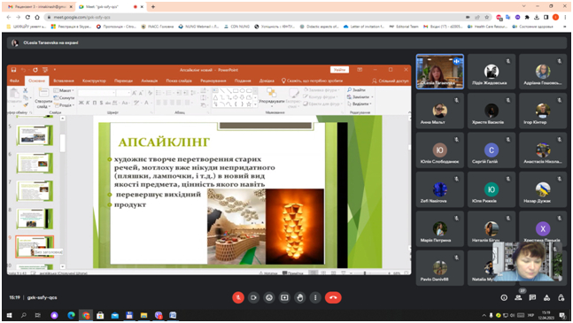Open the font name combo box
The width and height of the screenshot is (573, 323).
pos(97,93)
